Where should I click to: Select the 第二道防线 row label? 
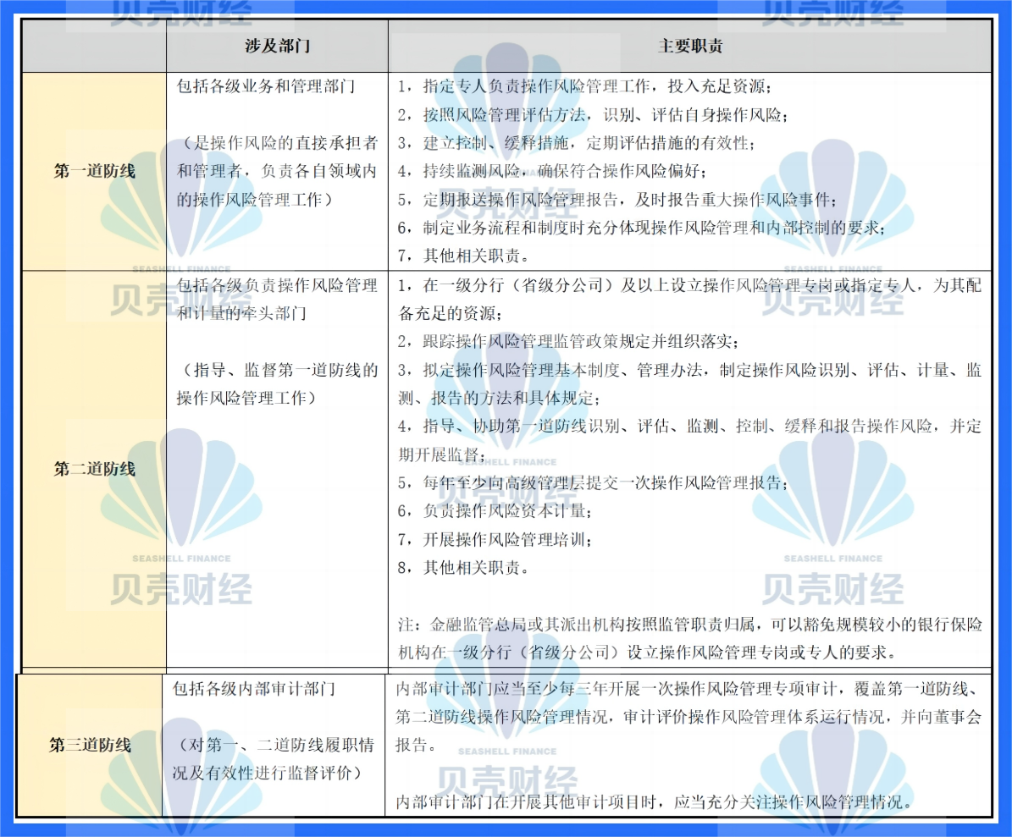pos(94,469)
